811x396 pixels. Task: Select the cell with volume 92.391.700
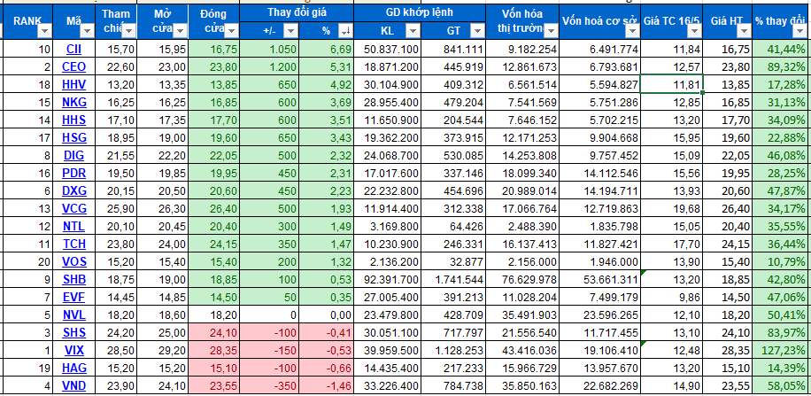pos(388,279)
